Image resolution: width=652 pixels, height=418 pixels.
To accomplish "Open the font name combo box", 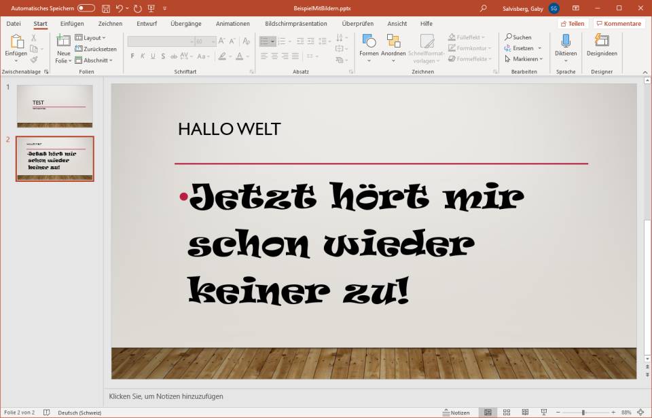I will tap(161, 41).
